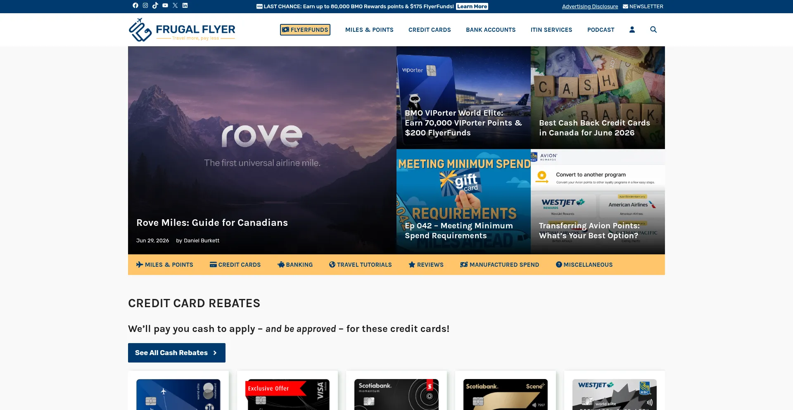Screen dimensions: 793x410
Task: Click the envelope icon next to Newsletter
Action: tap(625, 7)
